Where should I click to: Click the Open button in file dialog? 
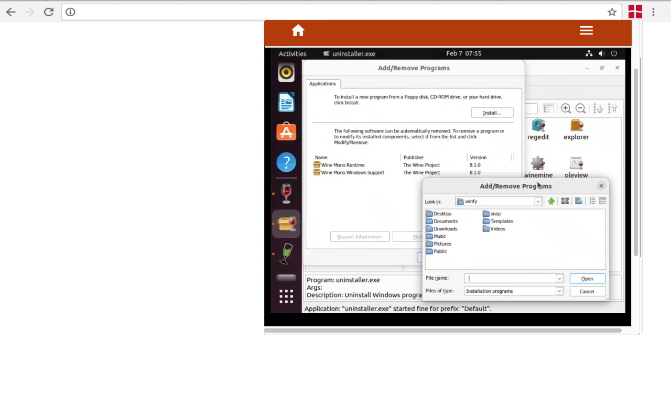click(587, 279)
